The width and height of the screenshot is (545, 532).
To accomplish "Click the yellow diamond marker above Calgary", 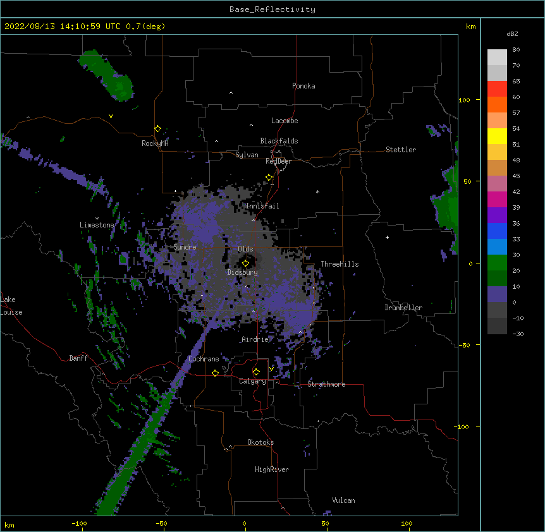I will point(256,372).
